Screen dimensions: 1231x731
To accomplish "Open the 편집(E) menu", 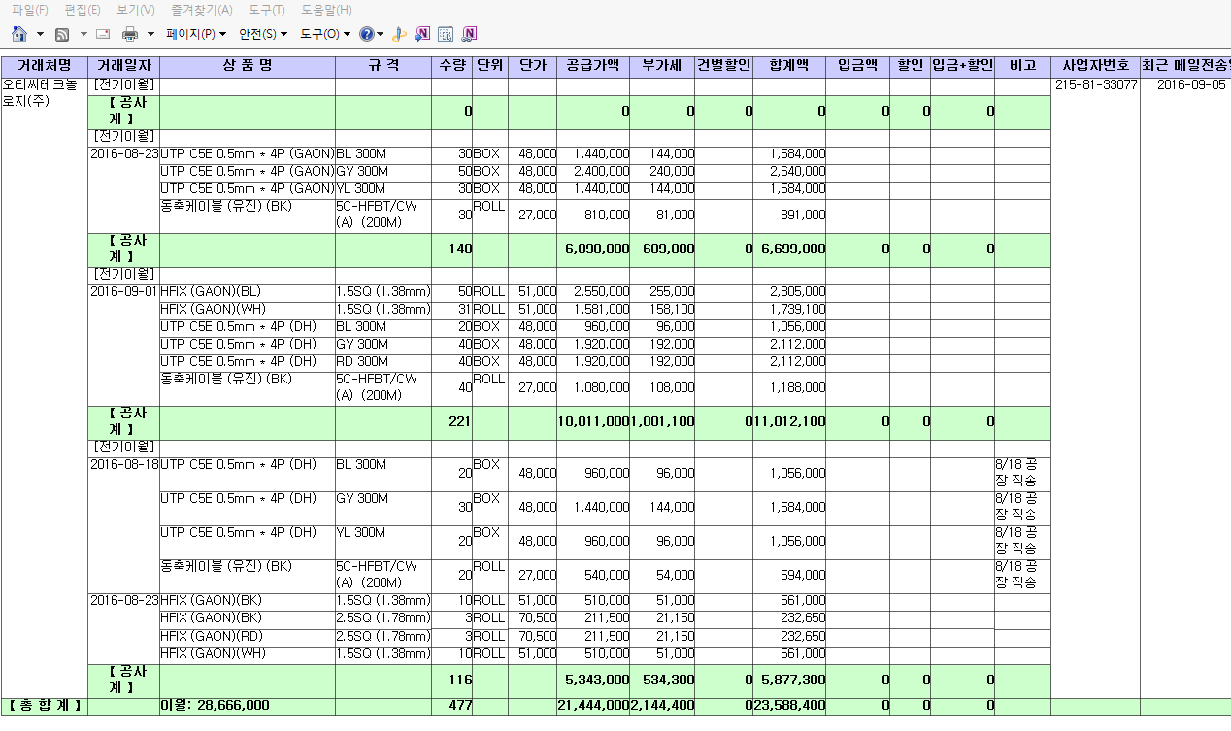I will (x=83, y=10).
